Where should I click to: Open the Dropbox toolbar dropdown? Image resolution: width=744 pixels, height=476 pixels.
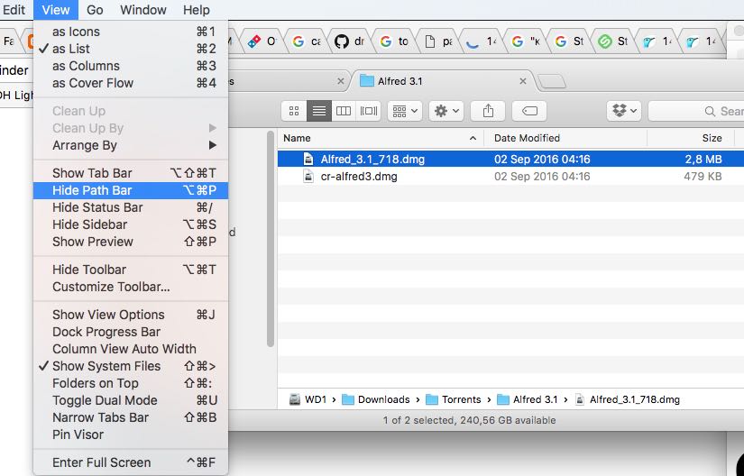tap(624, 111)
